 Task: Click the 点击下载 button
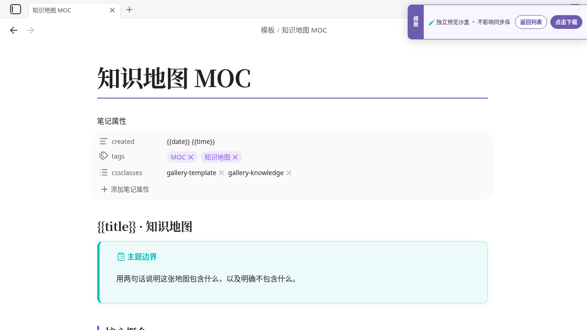[x=566, y=22]
